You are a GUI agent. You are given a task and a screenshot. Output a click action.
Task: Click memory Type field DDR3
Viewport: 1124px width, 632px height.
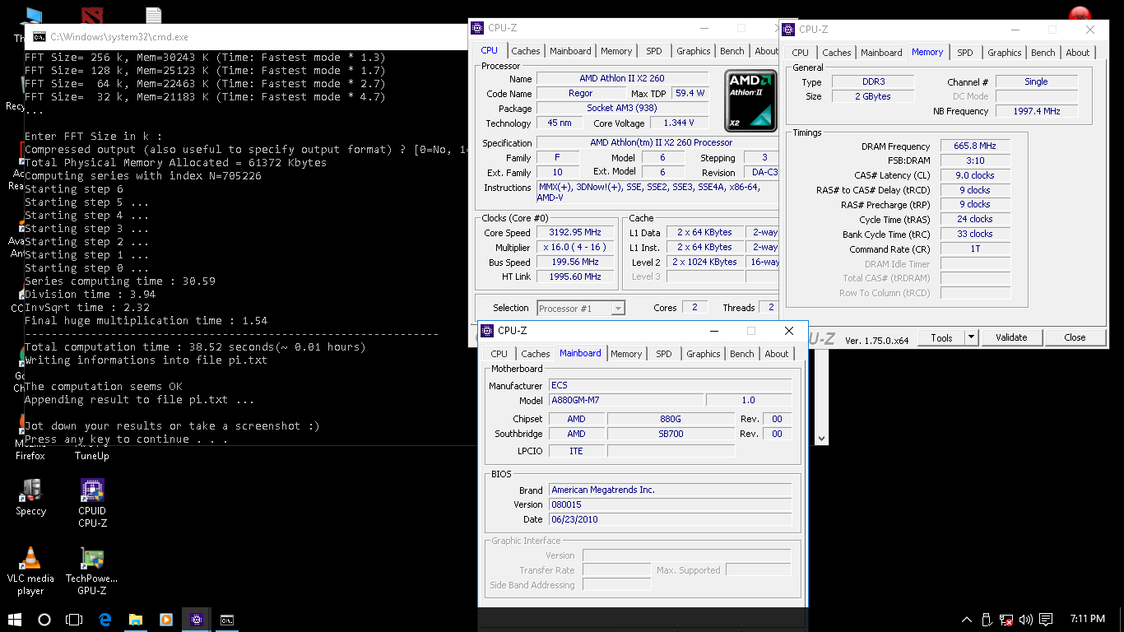(x=872, y=82)
